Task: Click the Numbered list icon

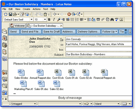Action: click(x=77, y=19)
